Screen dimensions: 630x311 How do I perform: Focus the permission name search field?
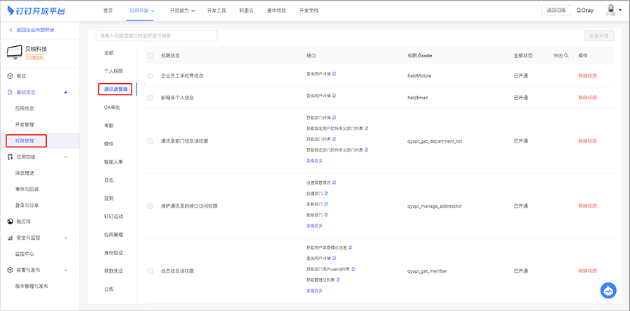coord(156,35)
